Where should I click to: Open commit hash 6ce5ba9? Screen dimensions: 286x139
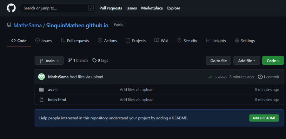(x=221, y=77)
